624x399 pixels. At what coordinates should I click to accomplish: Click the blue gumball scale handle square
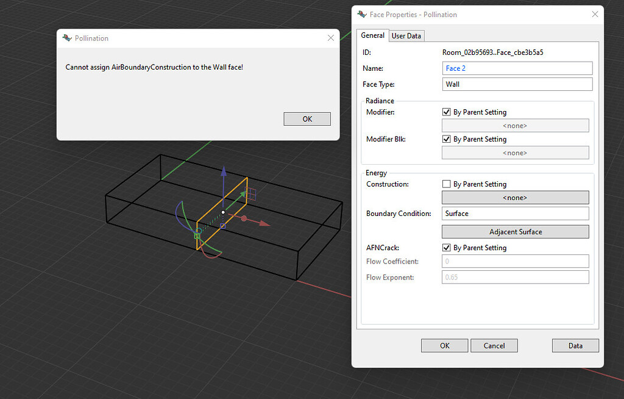[x=224, y=226]
